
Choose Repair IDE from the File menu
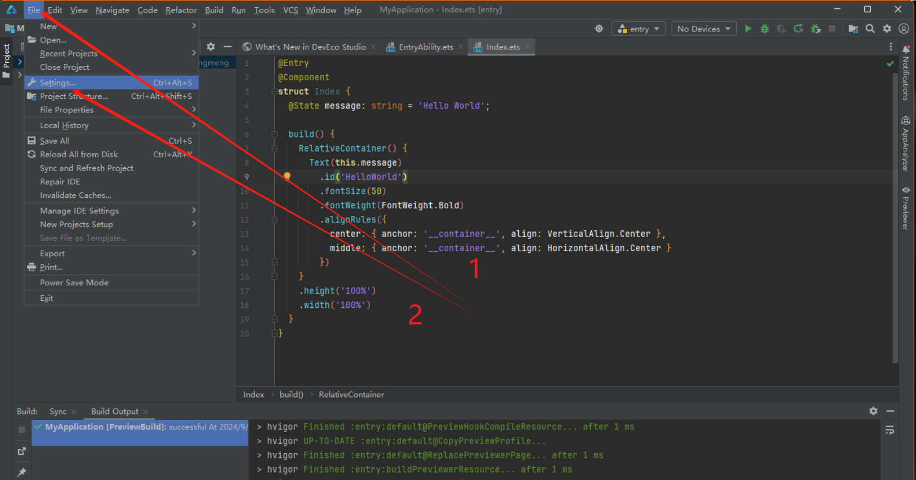pyautogui.click(x=112, y=181)
